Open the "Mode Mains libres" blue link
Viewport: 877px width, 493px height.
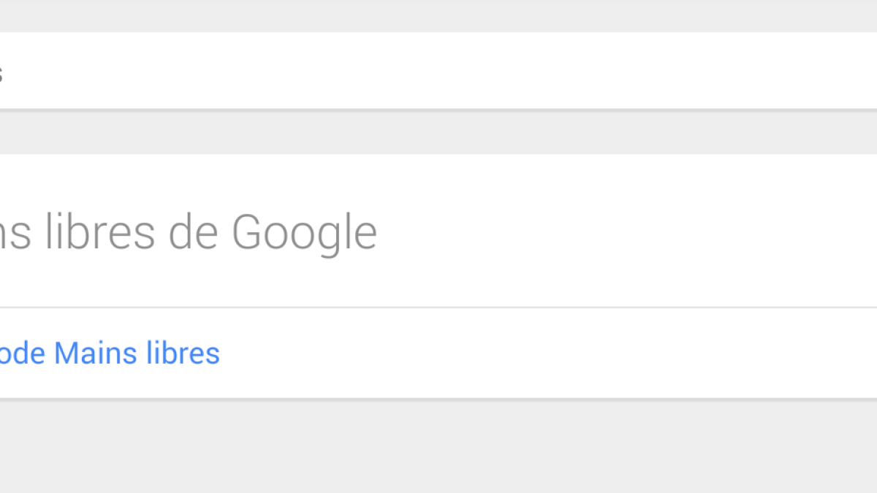pyautogui.click(x=110, y=353)
